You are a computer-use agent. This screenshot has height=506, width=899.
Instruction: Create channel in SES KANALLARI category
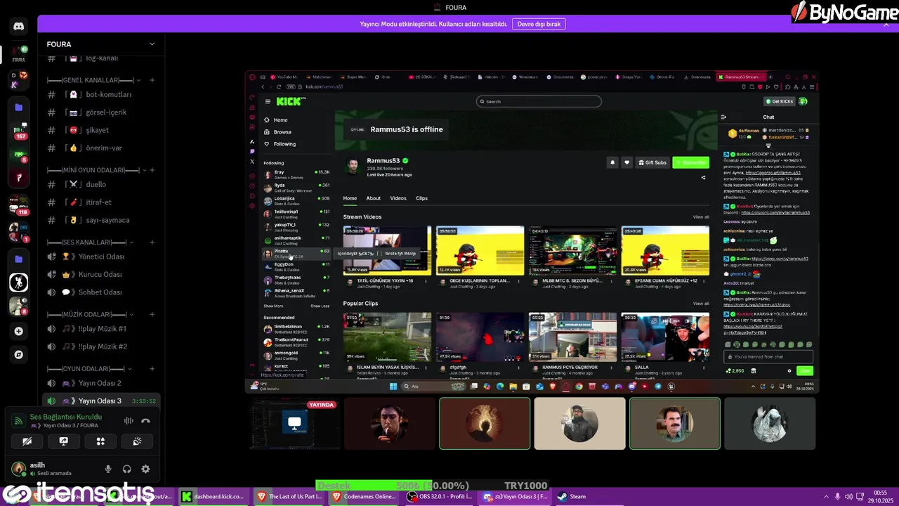coord(152,242)
